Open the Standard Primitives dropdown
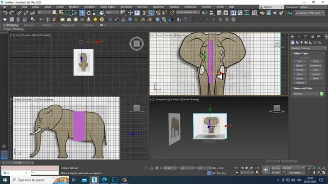Image resolution: width=328 pixels, height=184 pixels. [x=309, y=48]
